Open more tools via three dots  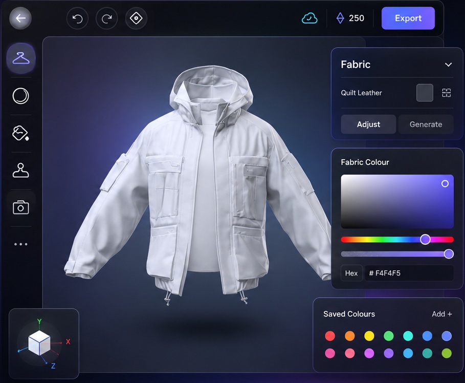tap(21, 244)
